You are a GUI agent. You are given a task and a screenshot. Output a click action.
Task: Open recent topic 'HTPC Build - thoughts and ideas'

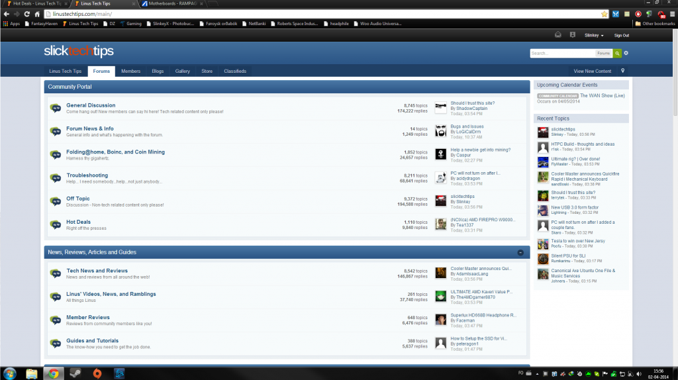pyautogui.click(x=583, y=144)
